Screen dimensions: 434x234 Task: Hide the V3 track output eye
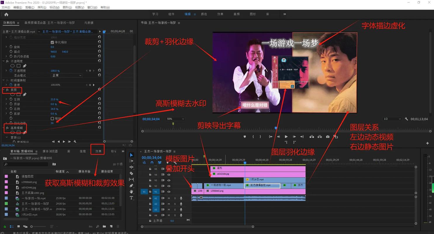pyautogui.click(x=169, y=180)
